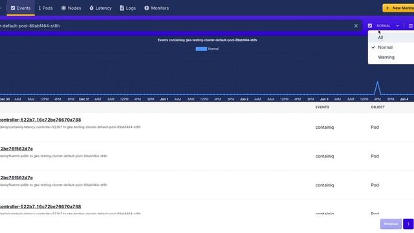The image size is (414, 233).
Task: Click the chart title Events containing gke-testing-cluster
Action: click(207, 40)
